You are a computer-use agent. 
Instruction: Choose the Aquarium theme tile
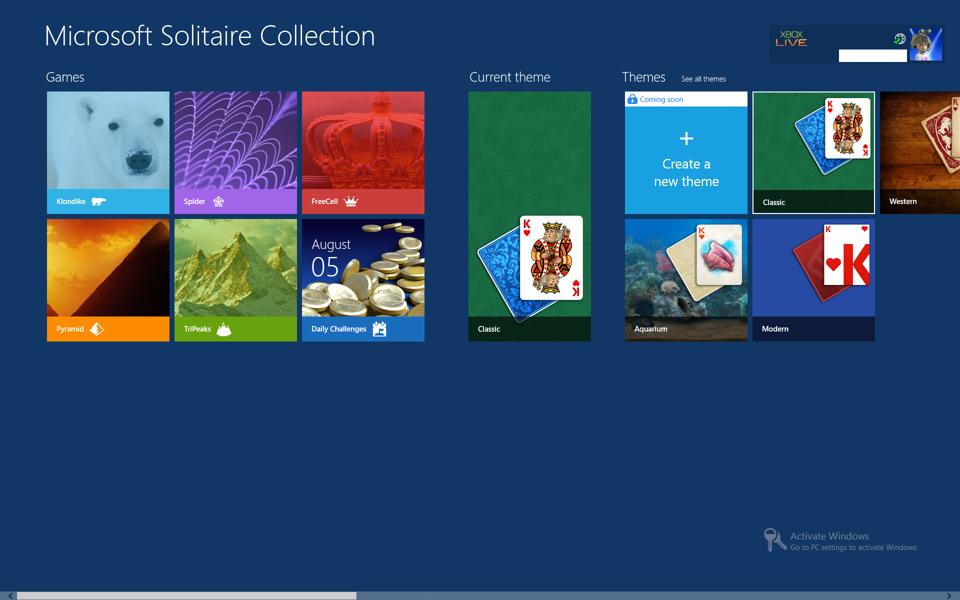coord(686,280)
